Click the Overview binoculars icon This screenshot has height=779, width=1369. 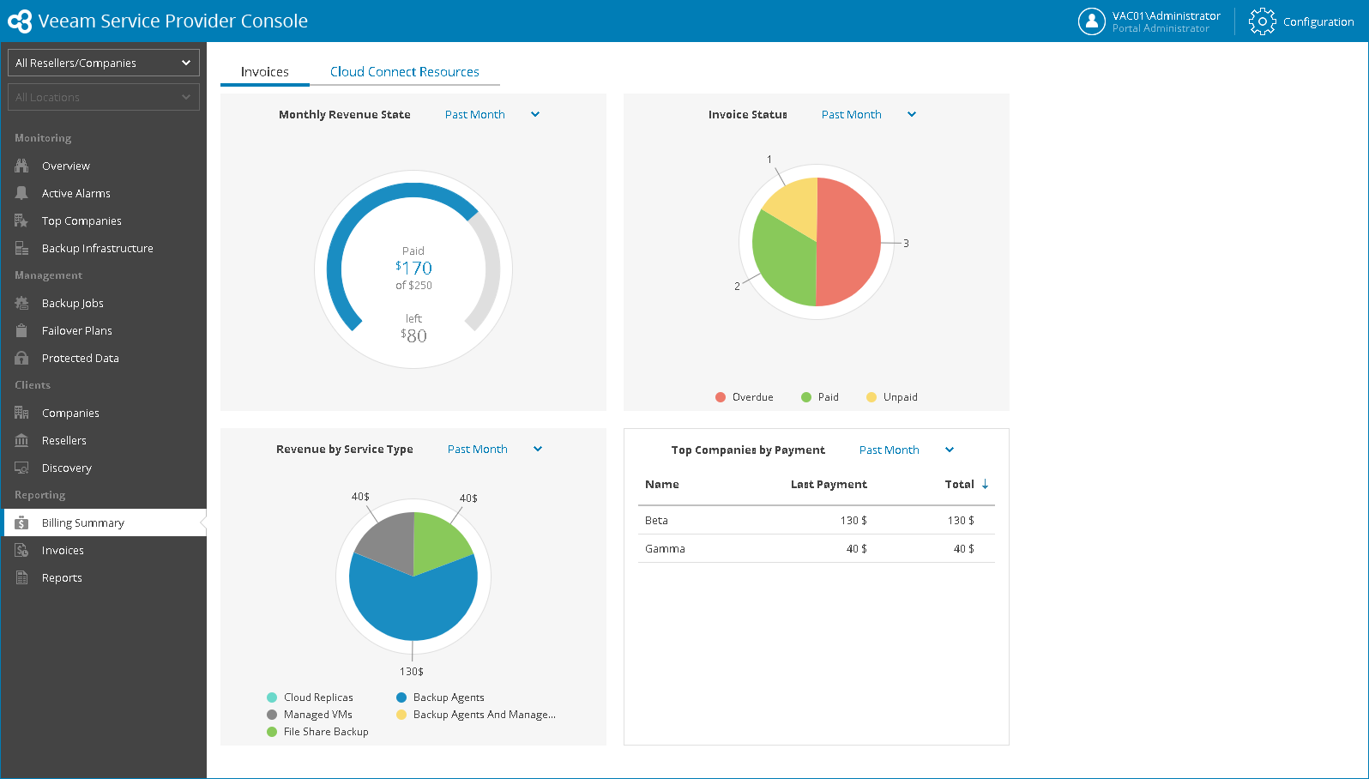pos(21,166)
